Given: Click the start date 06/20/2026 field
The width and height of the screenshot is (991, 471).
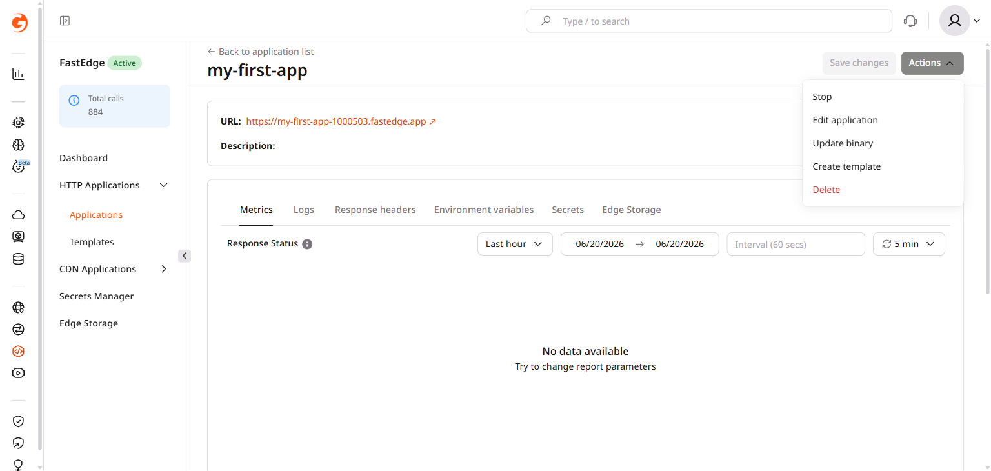Looking at the screenshot, I should click(599, 244).
